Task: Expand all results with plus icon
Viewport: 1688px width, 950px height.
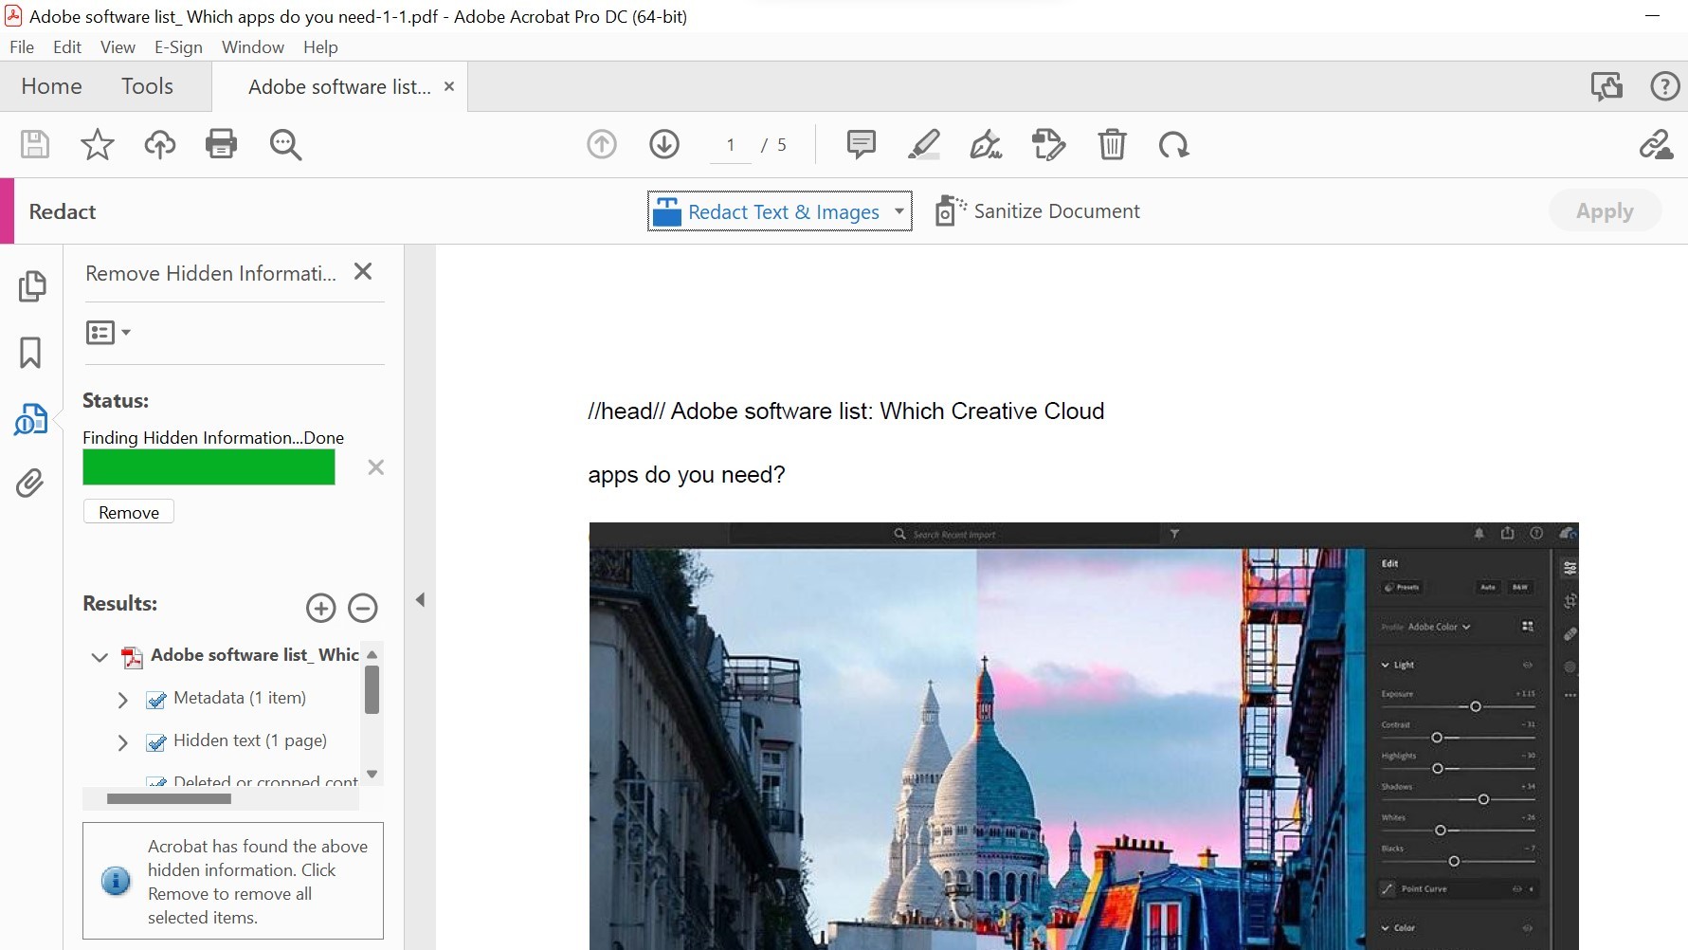Action: coord(321,608)
